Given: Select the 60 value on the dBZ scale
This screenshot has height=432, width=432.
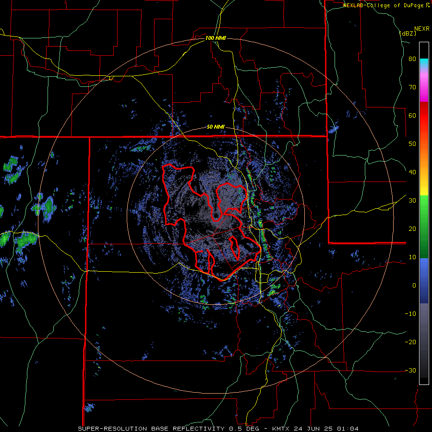Looking at the screenshot, I should pos(412,115).
